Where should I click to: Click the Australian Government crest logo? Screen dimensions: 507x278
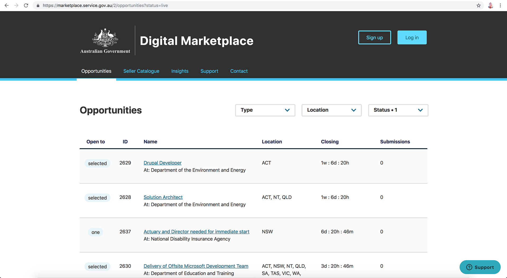105,41
